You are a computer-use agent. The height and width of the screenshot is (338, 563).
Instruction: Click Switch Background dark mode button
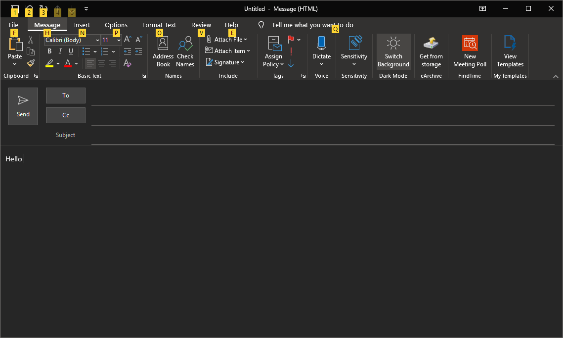coord(393,52)
